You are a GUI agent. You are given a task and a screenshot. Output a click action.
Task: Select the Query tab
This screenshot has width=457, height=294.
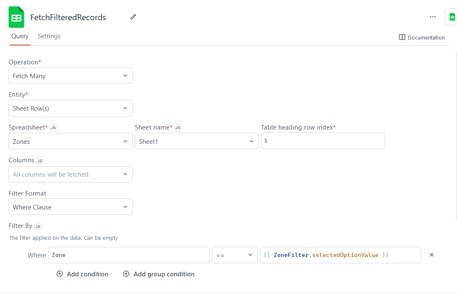point(20,36)
